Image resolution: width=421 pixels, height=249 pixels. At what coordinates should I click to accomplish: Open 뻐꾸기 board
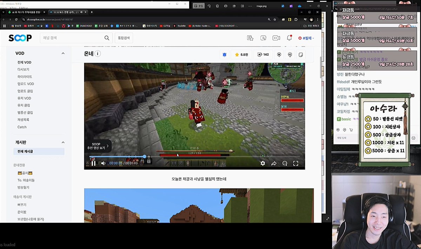click(x=22, y=205)
